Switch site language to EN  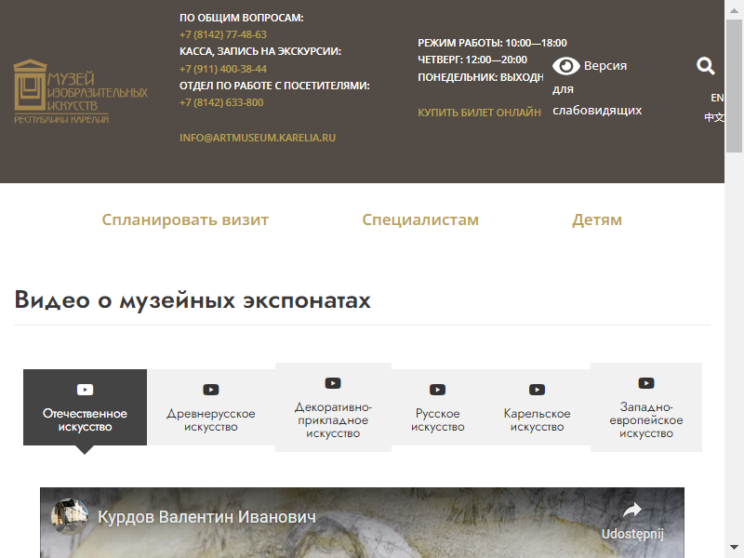coord(717,98)
